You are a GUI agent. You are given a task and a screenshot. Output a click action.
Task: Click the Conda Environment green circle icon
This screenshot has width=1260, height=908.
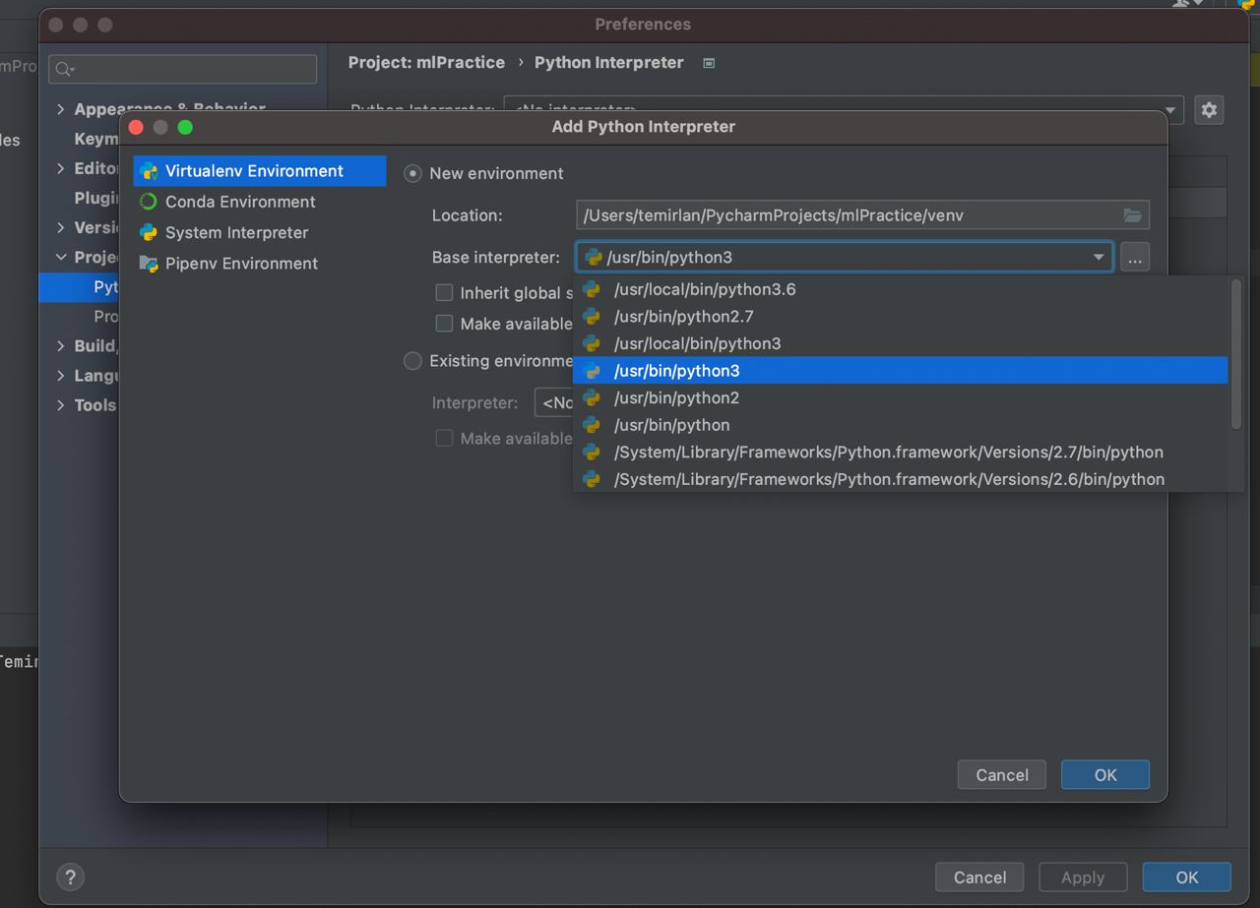[149, 202]
